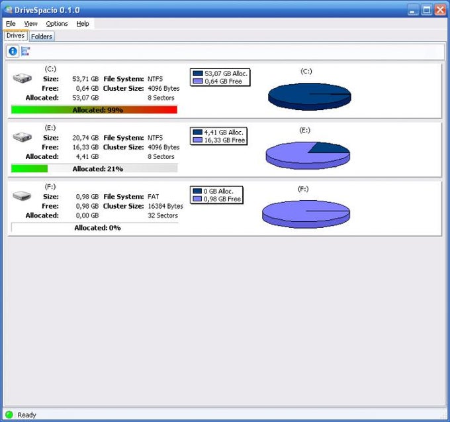Click the green Ready status indicator
The width and height of the screenshot is (450, 422).
point(9,415)
